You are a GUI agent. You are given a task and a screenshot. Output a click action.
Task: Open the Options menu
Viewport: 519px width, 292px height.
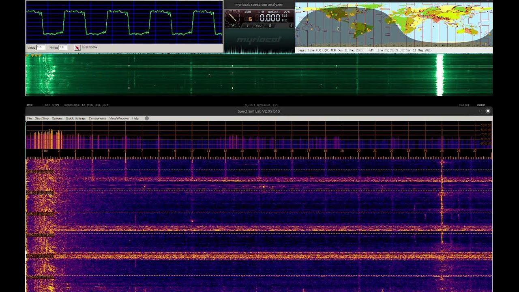tap(57, 118)
